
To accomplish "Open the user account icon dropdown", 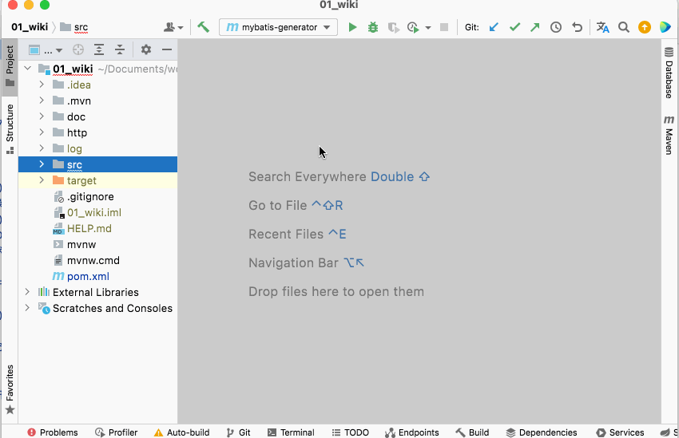I will click(173, 27).
